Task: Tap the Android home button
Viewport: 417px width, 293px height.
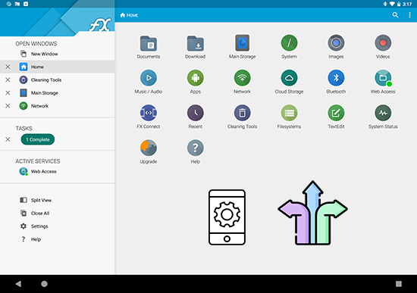Action: [45, 284]
